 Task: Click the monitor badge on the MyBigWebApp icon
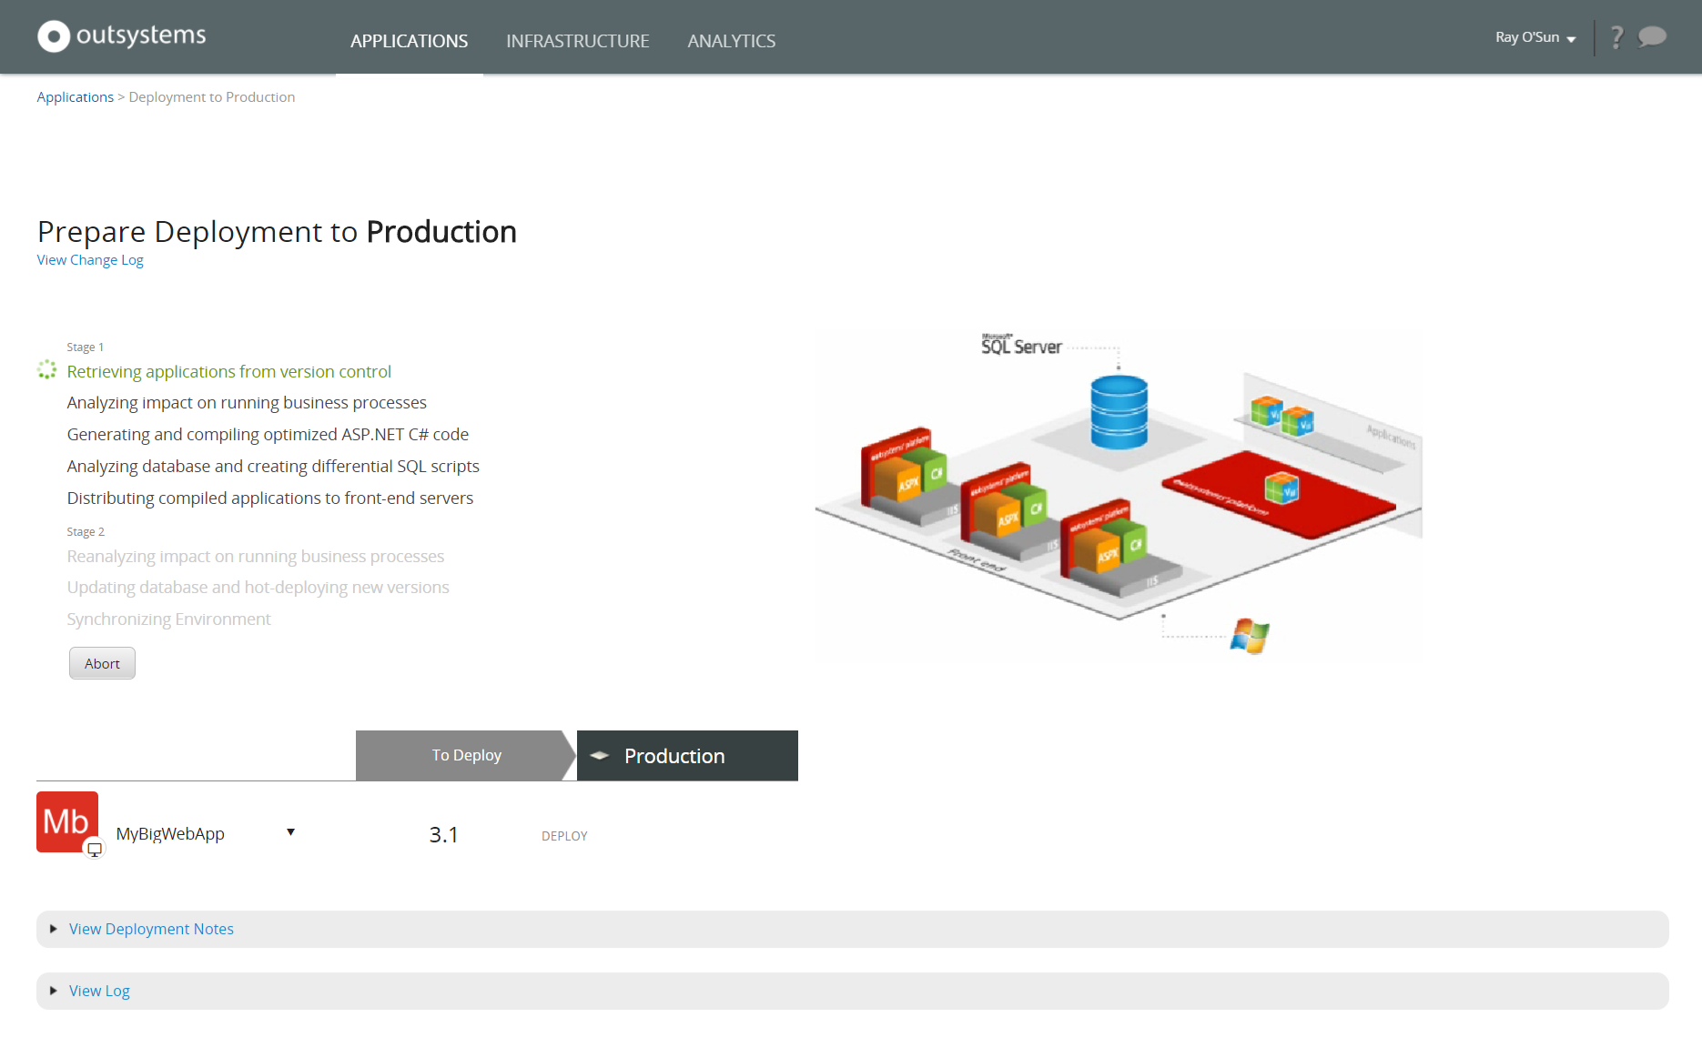click(94, 848)
